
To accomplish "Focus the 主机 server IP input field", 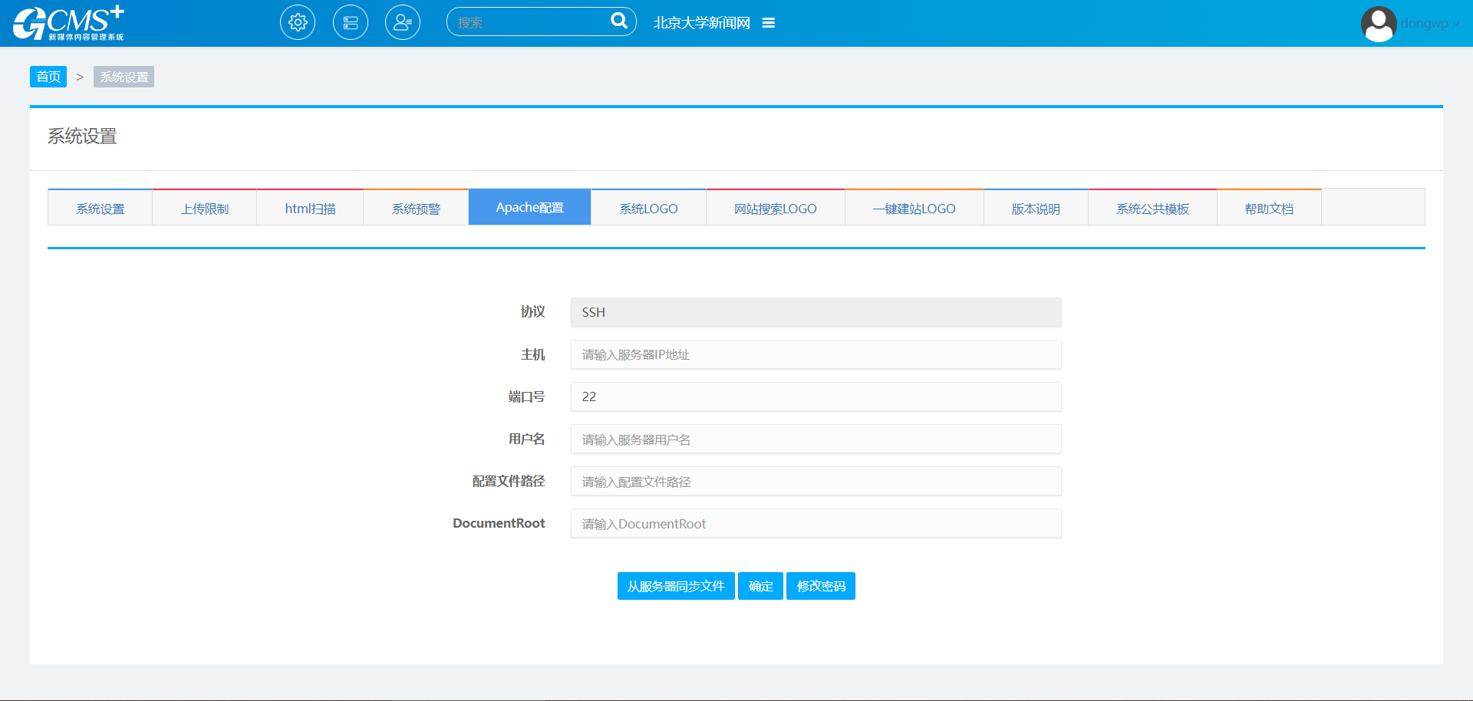I will [816, 354].
